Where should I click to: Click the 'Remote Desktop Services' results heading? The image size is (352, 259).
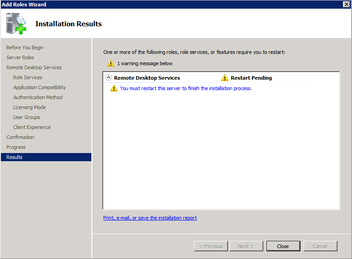tap(147, 78)
